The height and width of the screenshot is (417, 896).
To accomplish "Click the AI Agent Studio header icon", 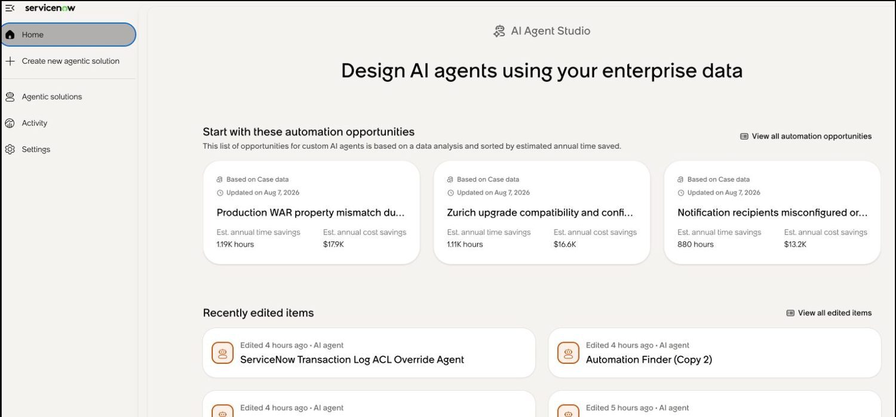I will click(x=499, y=31).
